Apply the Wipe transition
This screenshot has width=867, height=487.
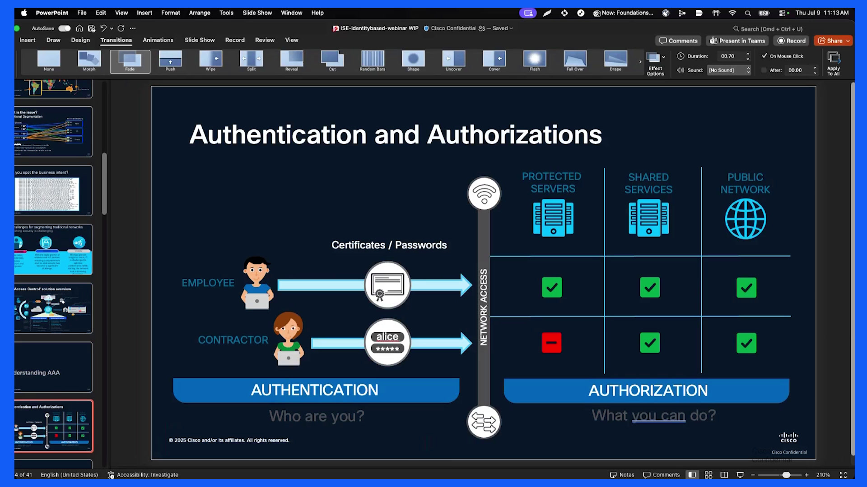(x=210, y=61)
